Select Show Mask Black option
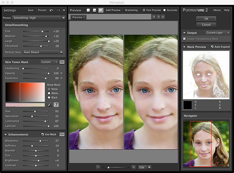Screen dimensions: 234x173 [x=49, y=97]
